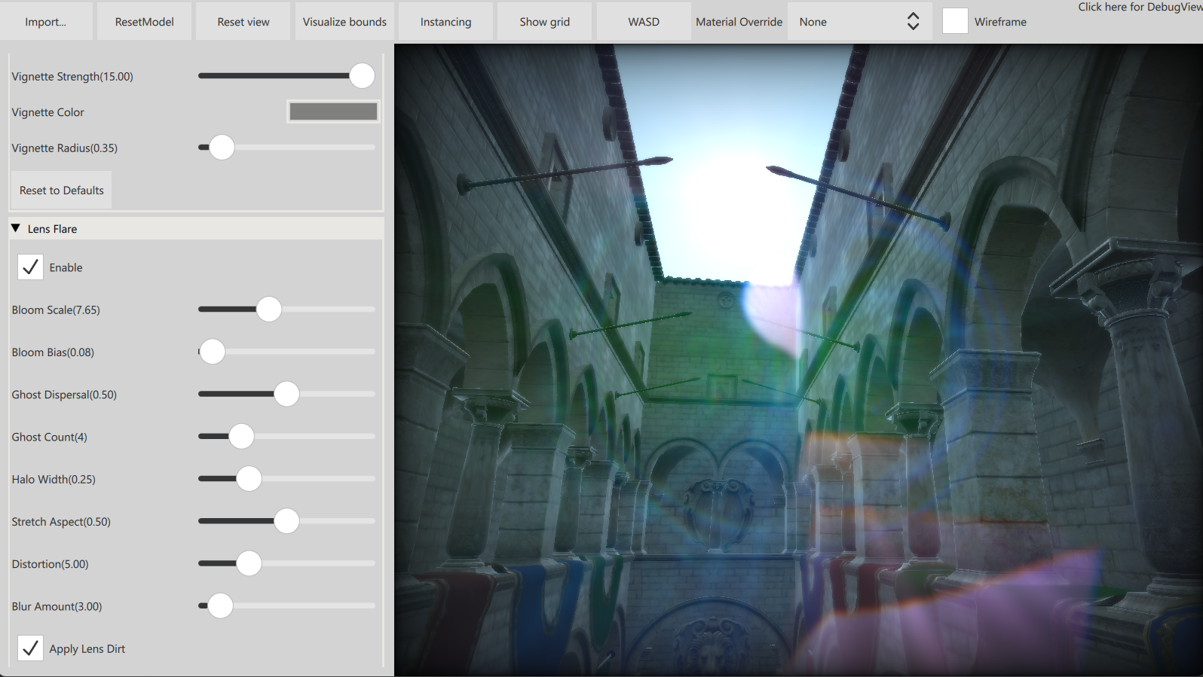Image resolution: width=1203 pixels, height=677 pixels.
Task: Switch to WASD camera mode
Action: 644,22
